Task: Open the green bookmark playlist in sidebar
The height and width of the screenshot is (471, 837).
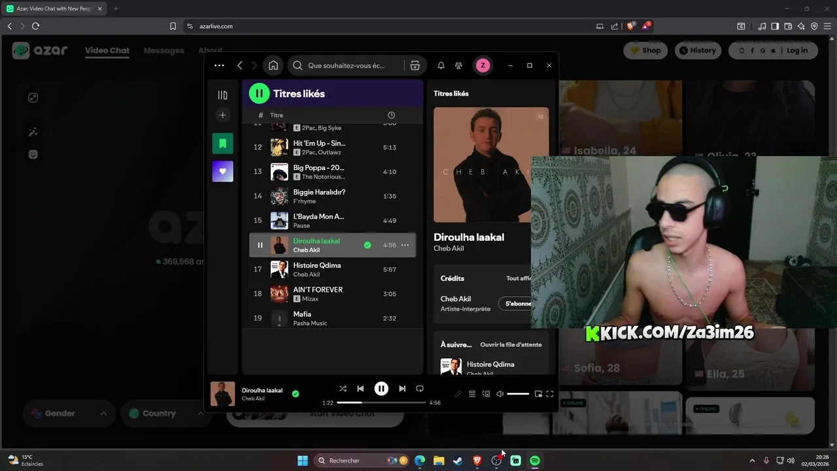Action: tap(222, 143)
